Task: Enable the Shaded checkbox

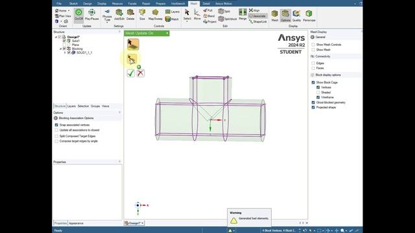Action: pos(318,93)
